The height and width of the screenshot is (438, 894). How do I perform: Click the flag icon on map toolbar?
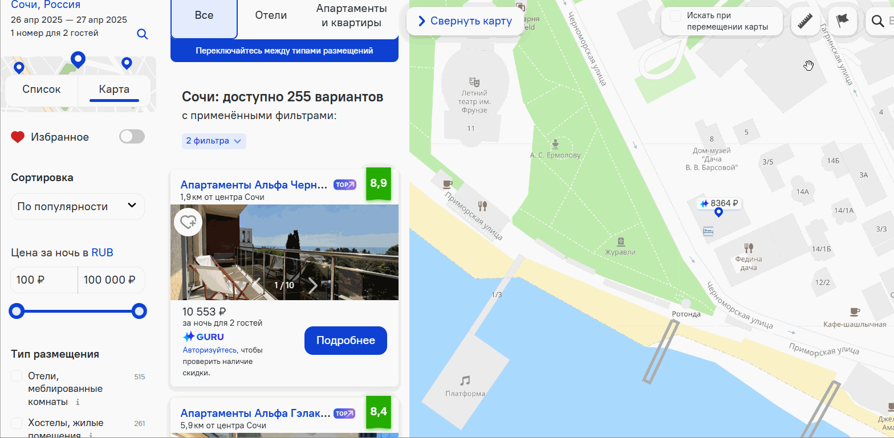(x=842, y=22)
